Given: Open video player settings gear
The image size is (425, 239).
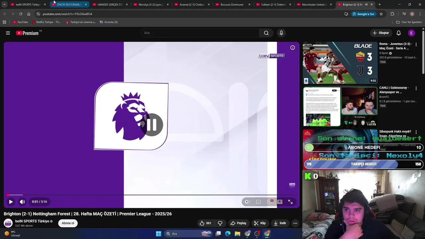Looking at the screenshot, I should [269, 201].
